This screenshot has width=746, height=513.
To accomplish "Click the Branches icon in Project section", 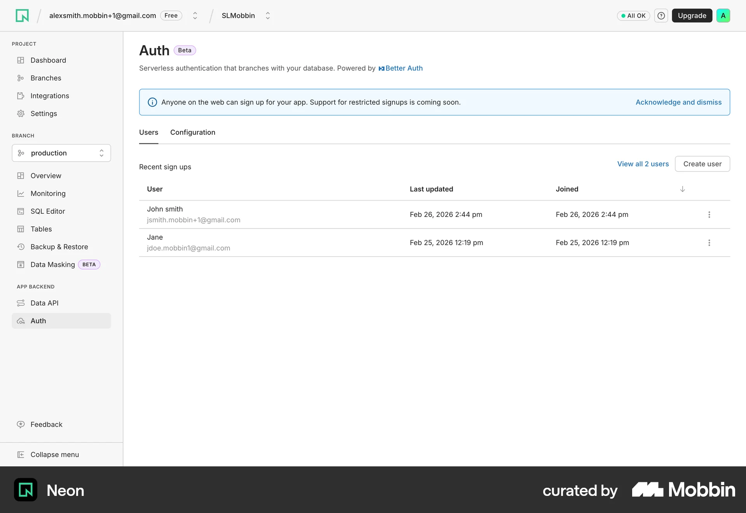I will (21, 78).
